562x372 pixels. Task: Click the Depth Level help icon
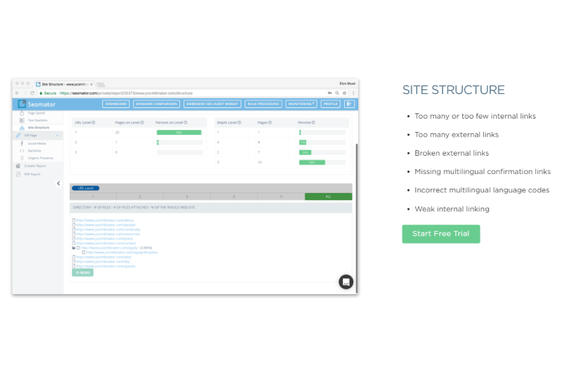pos(240,122)
